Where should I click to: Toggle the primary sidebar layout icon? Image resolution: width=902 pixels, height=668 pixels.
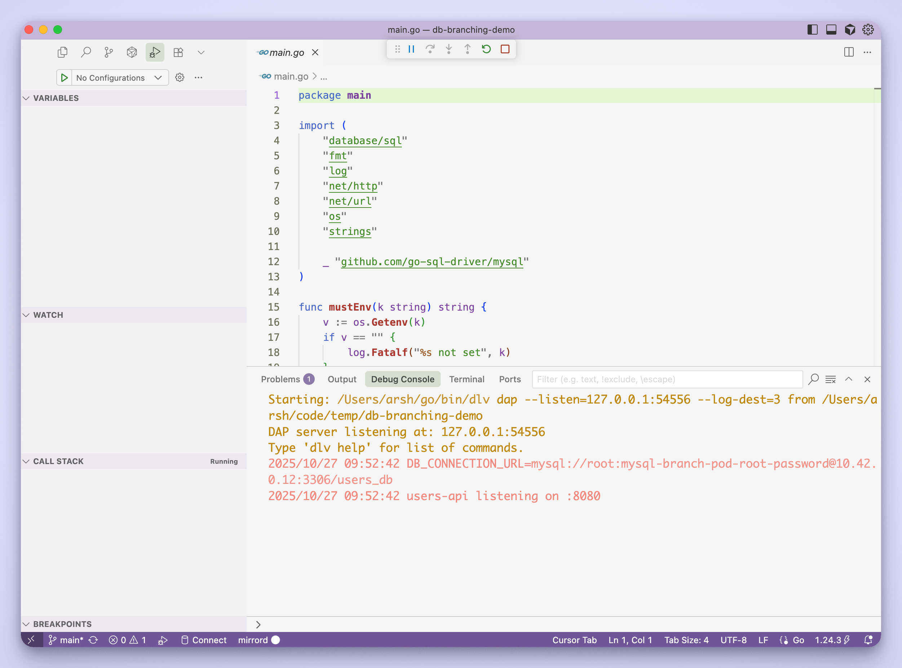click(812, 30)
